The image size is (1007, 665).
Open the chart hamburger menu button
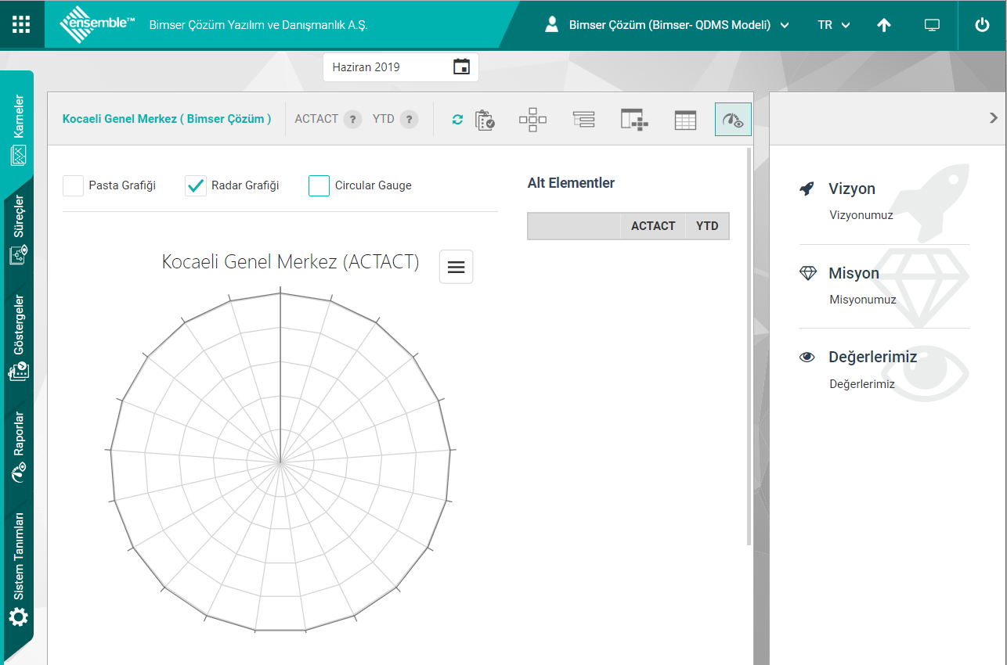tap(456, 267)
